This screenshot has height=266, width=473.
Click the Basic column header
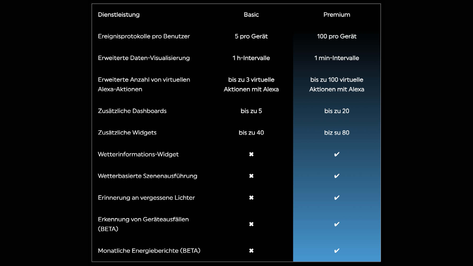click(x=251, y=15)
